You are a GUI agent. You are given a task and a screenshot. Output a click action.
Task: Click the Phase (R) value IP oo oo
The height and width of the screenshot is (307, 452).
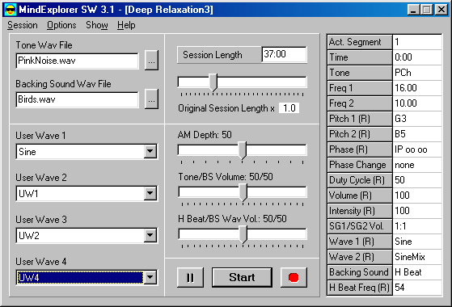(417, 149)
